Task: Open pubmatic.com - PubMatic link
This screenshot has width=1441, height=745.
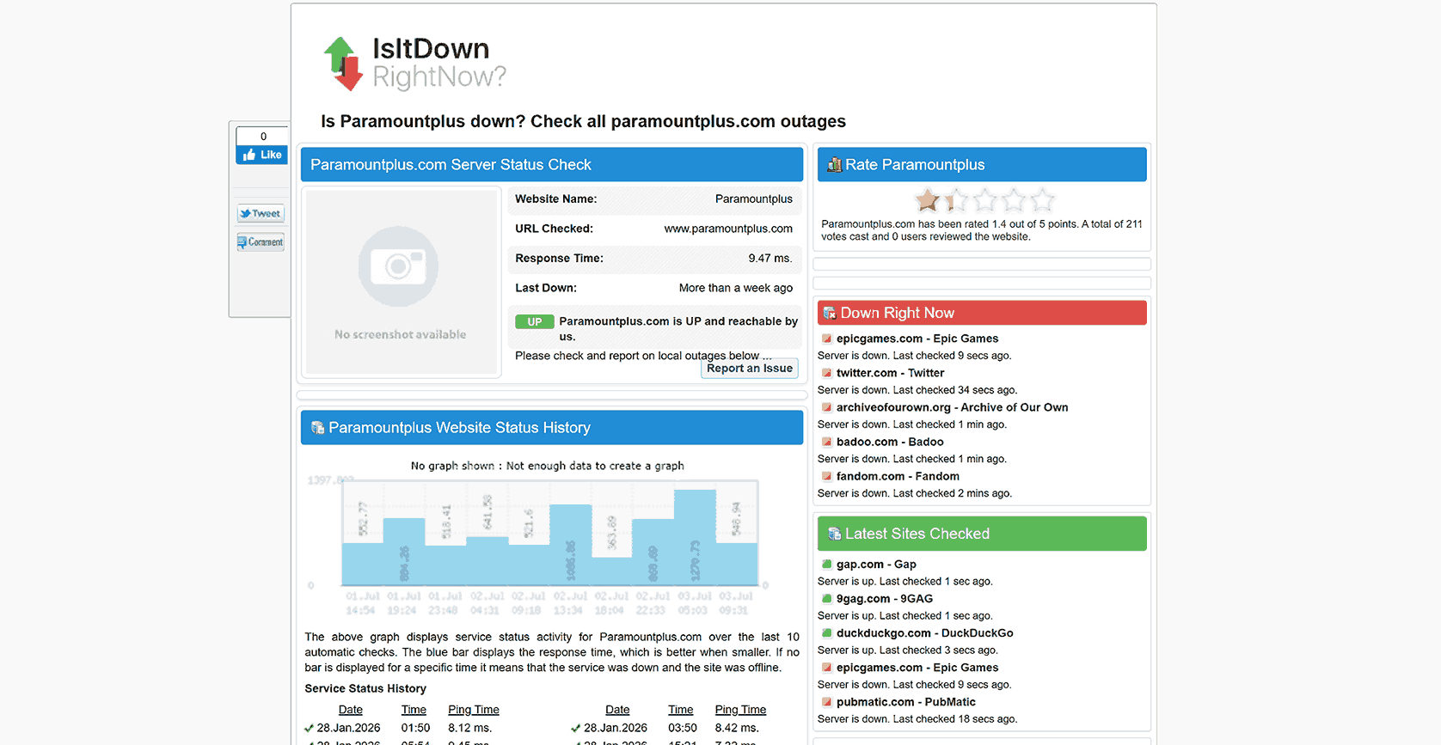Action: tap(905, 702)
